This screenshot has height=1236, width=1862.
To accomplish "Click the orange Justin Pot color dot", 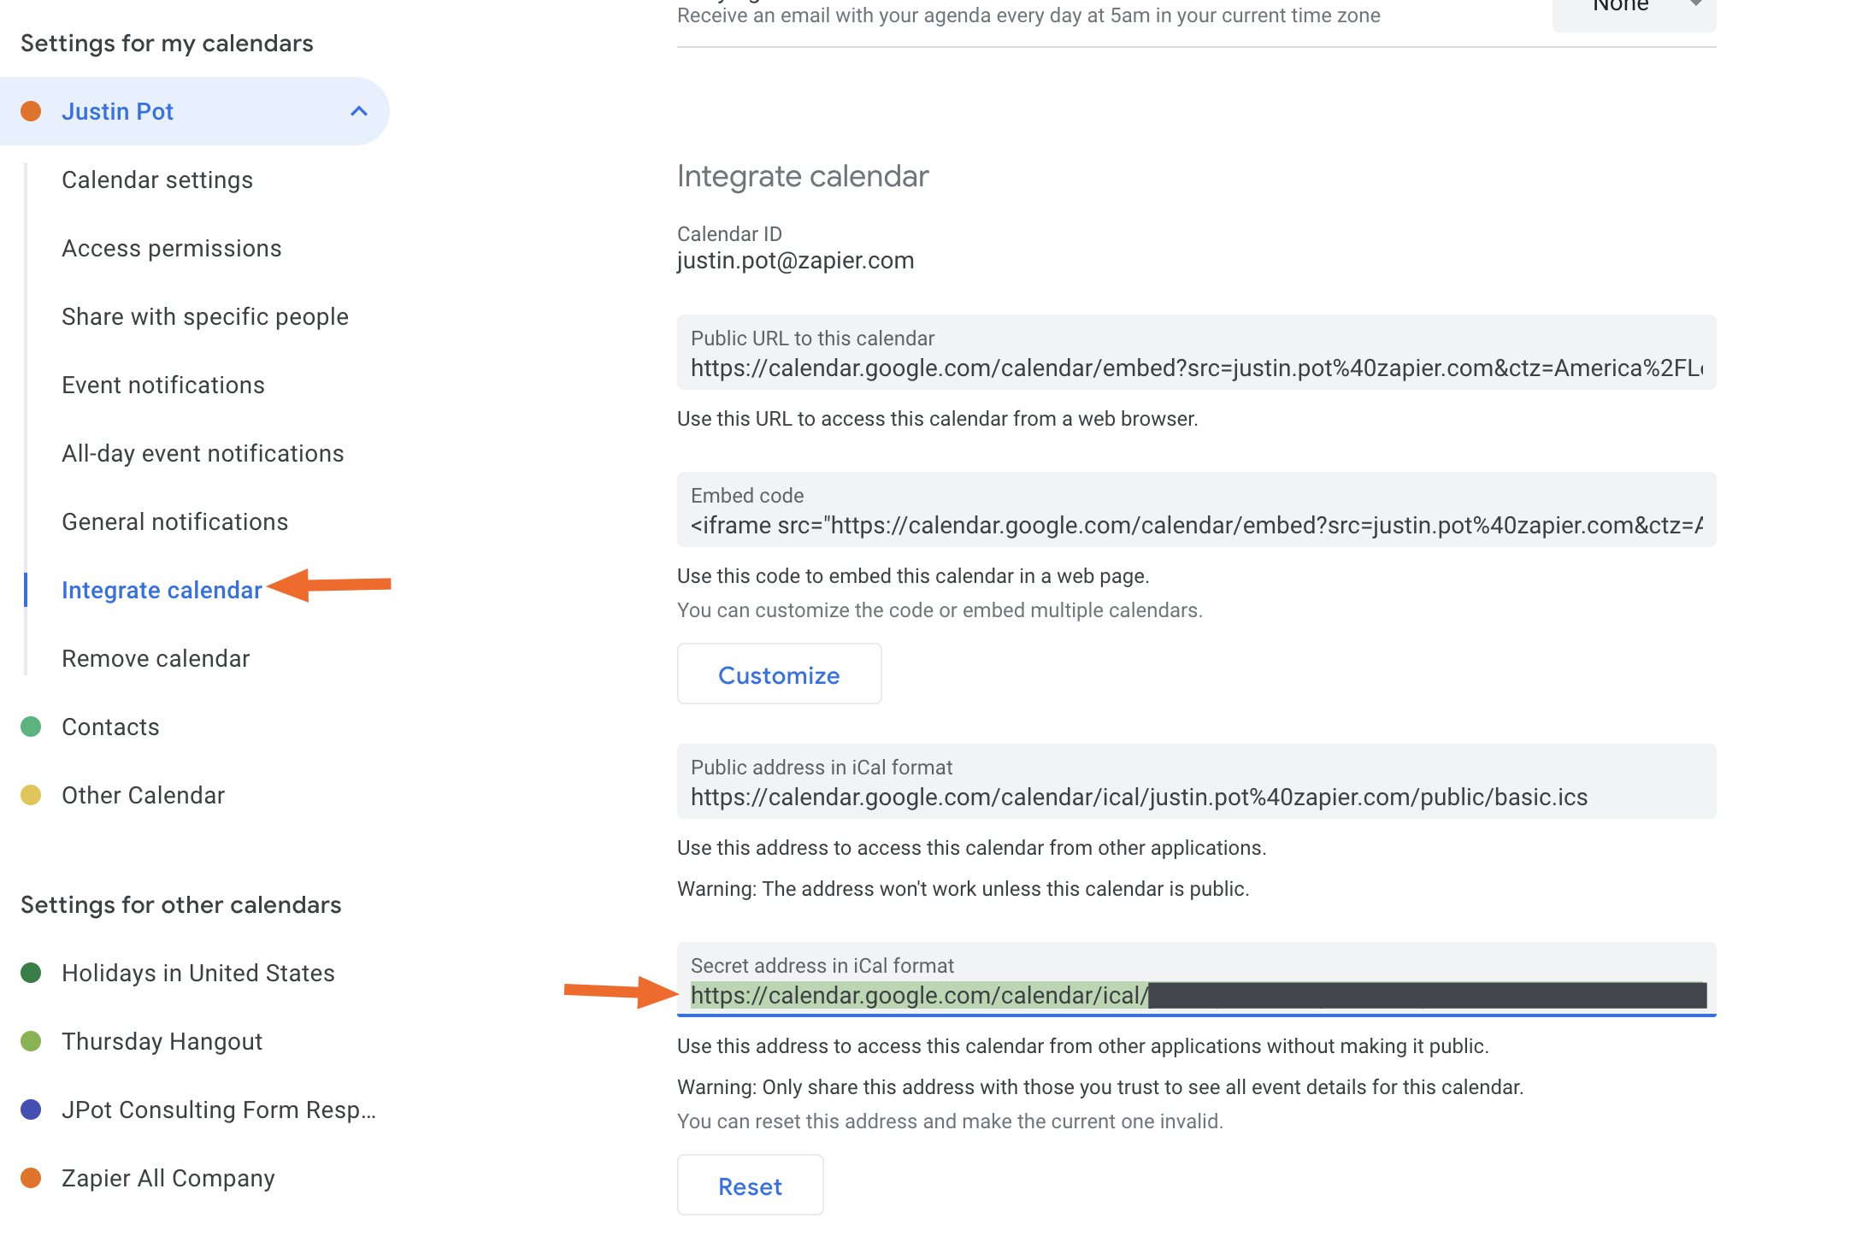I will point(31,111).
